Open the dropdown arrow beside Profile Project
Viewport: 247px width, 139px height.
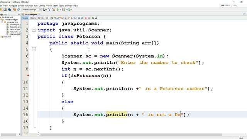coord(72,10)
